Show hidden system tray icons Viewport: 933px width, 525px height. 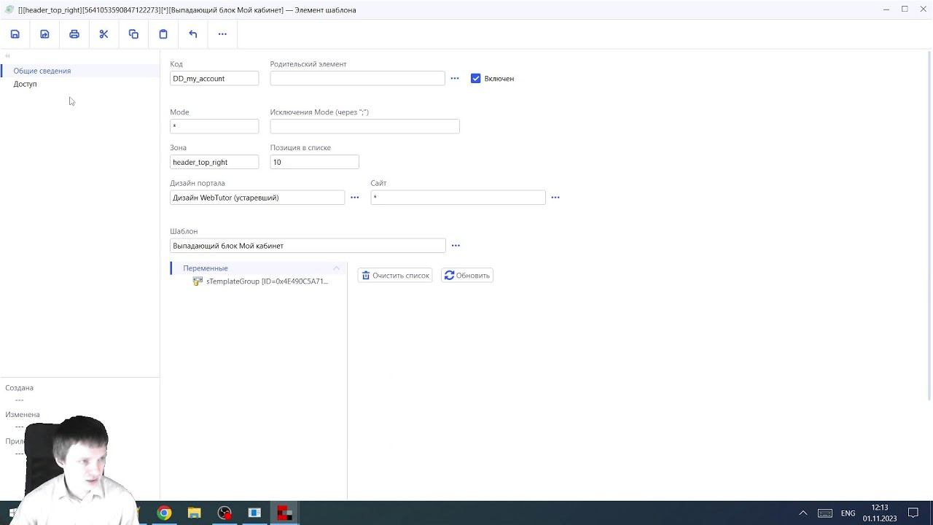803,513
